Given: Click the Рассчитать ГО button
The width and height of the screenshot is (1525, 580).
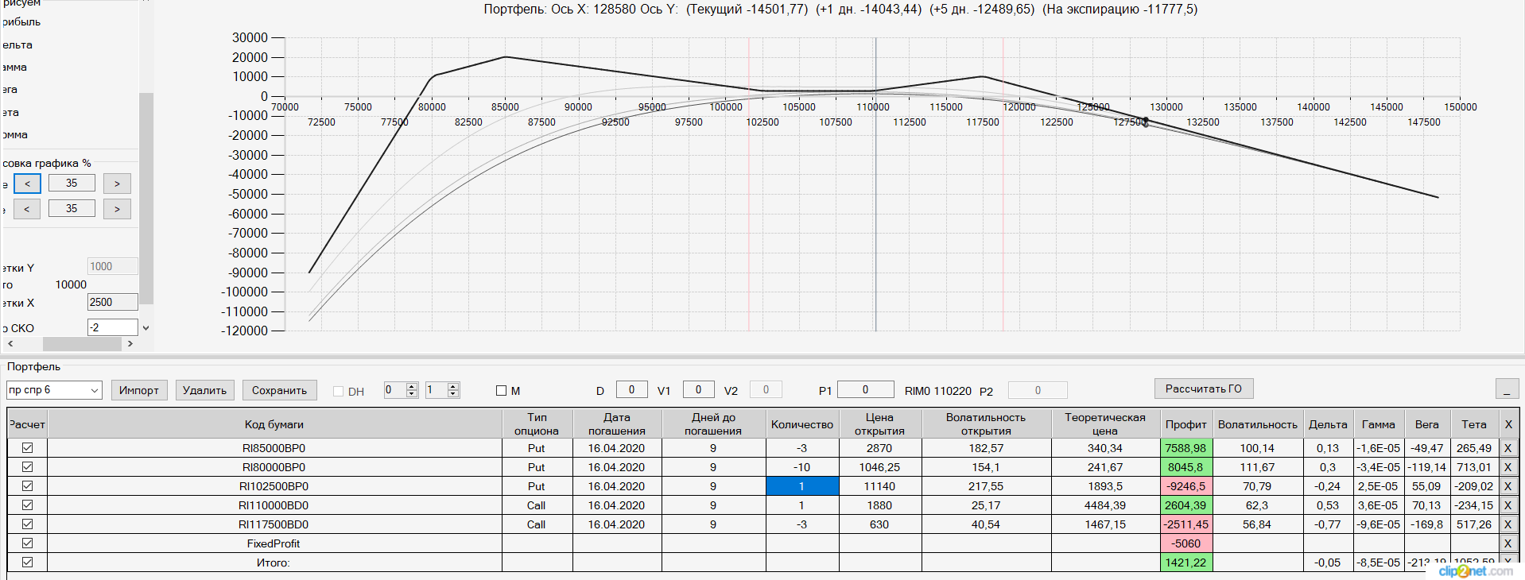Looking at the screenshot, I should point(1204,389).
